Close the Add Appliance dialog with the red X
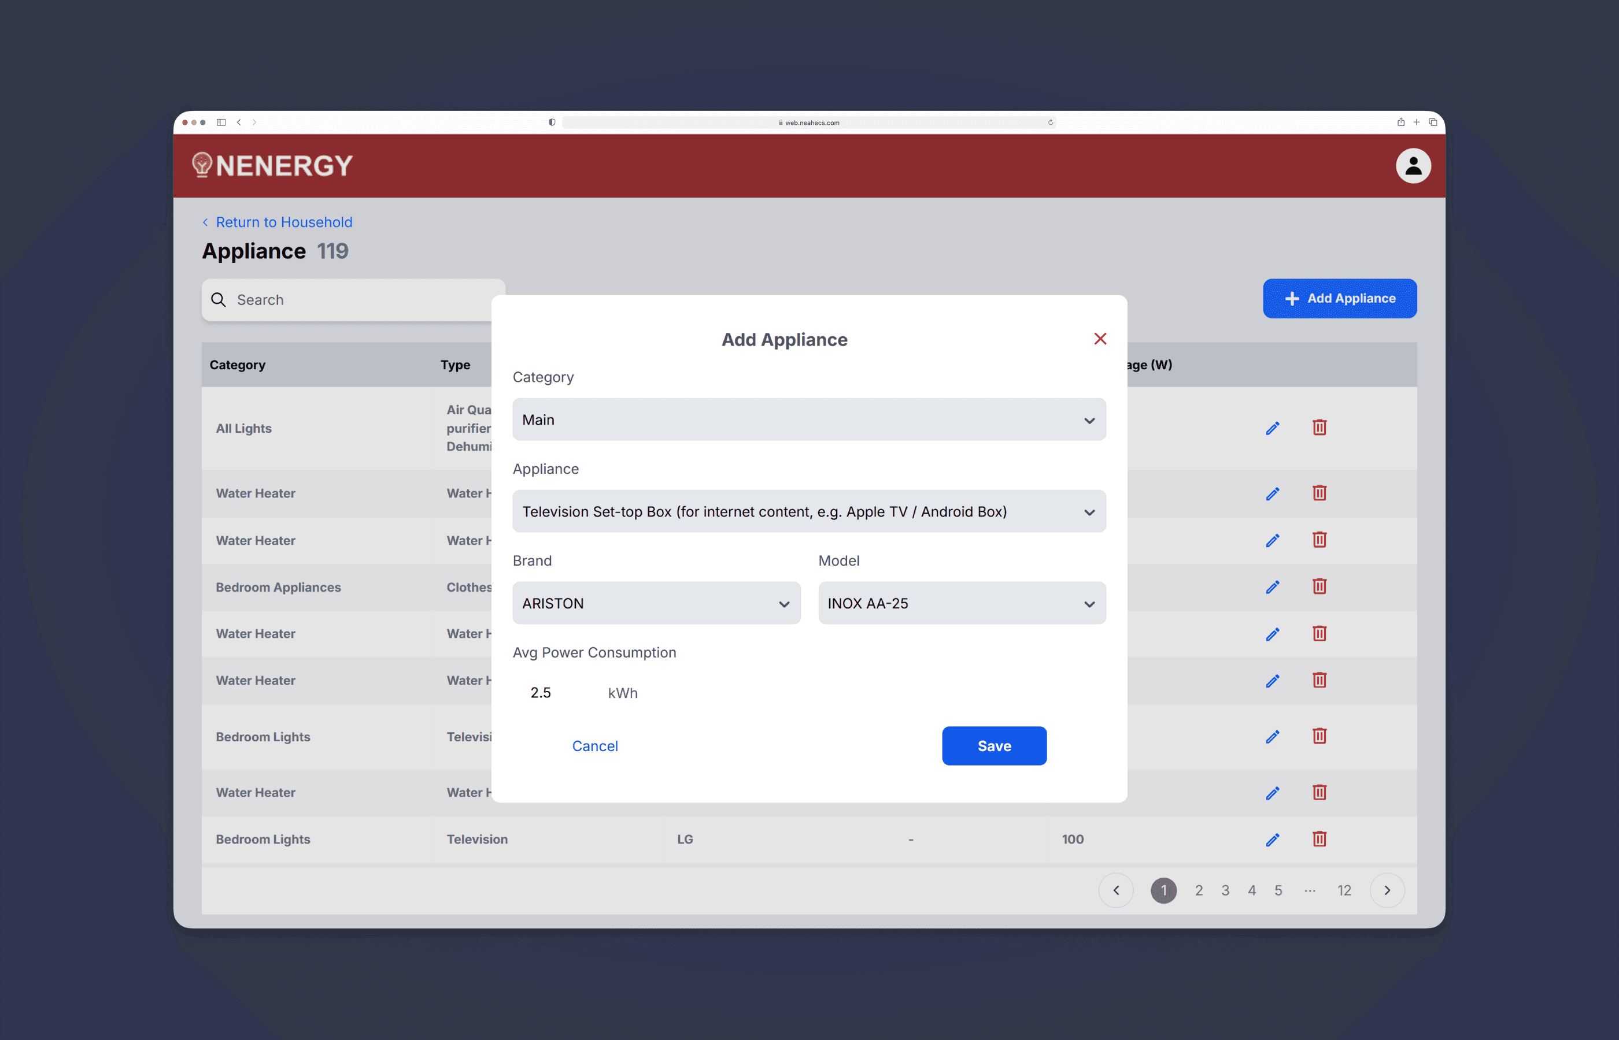1619x1040 pixels. 1100,339
